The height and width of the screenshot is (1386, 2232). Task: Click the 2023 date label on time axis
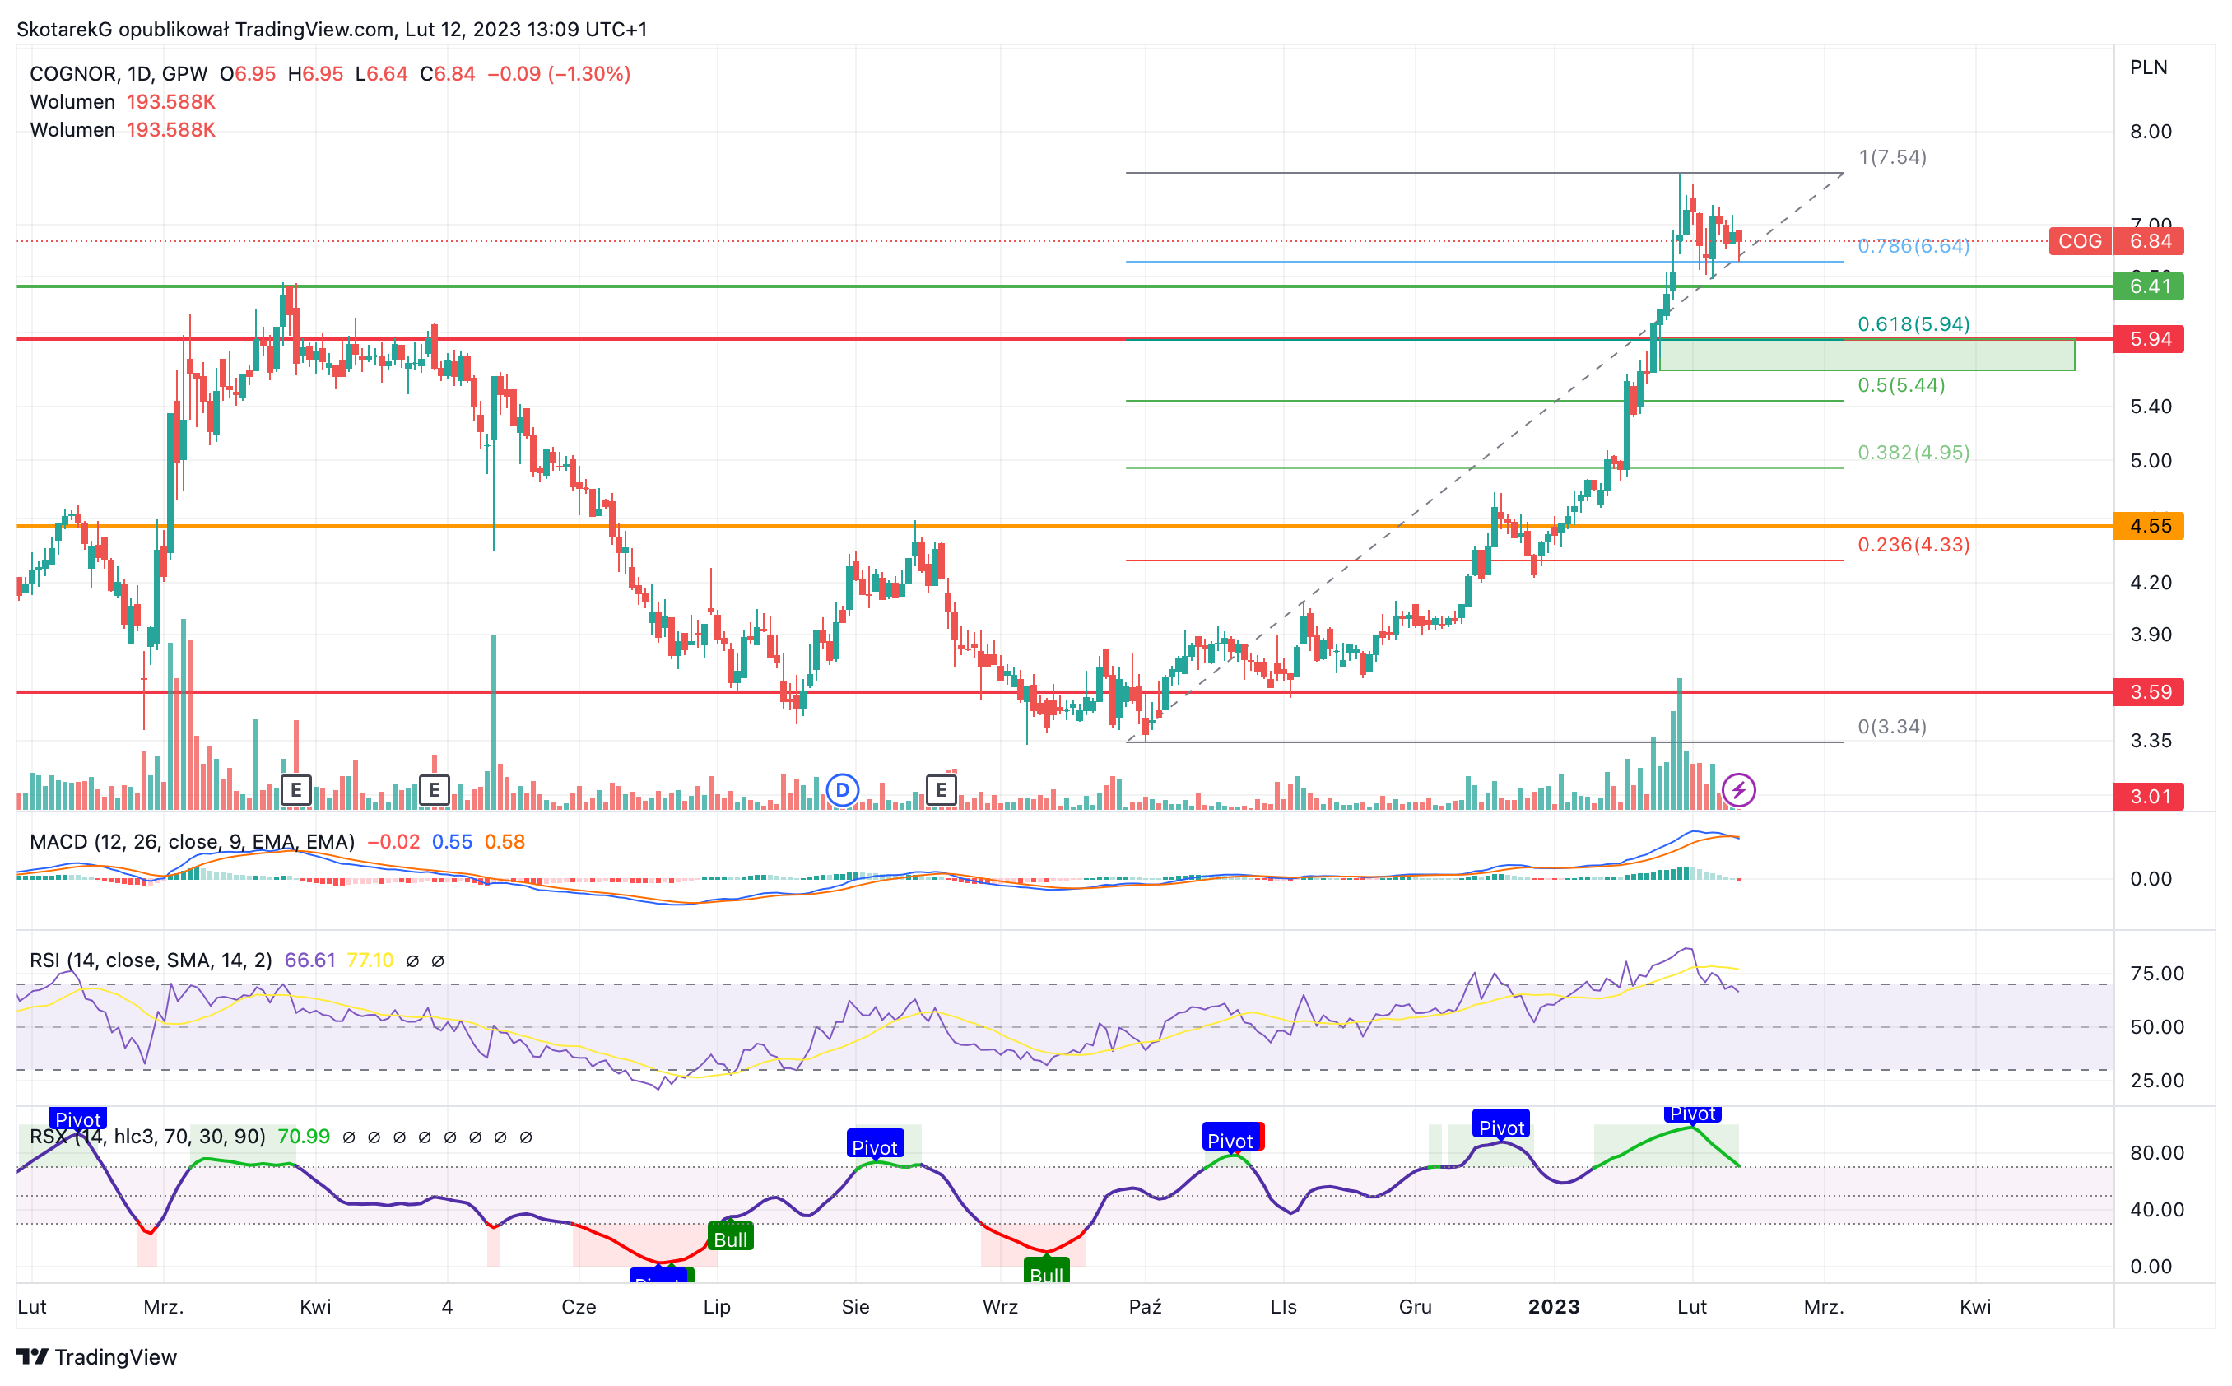click(1555, 1306)
